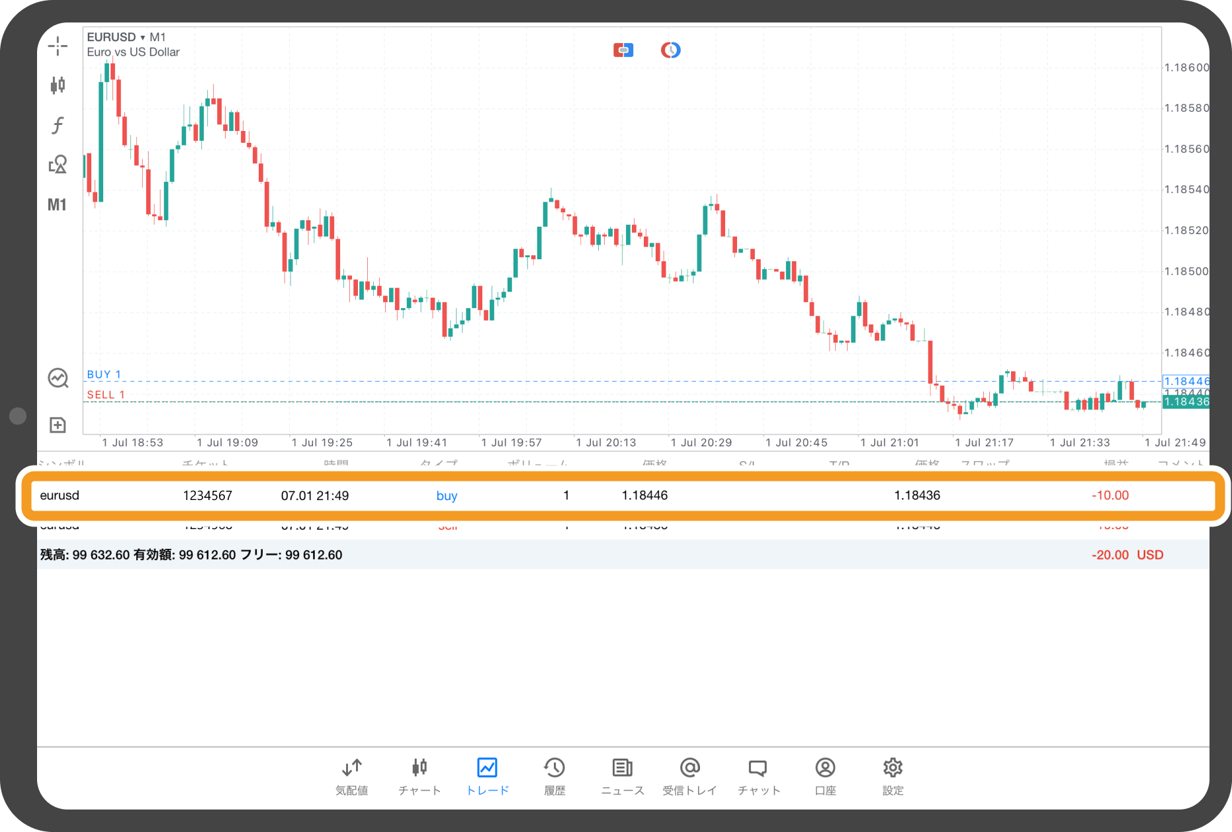Click the BUY 1 price line label
This screenshot has width=1232, height=832.
[x=104, y=374]
